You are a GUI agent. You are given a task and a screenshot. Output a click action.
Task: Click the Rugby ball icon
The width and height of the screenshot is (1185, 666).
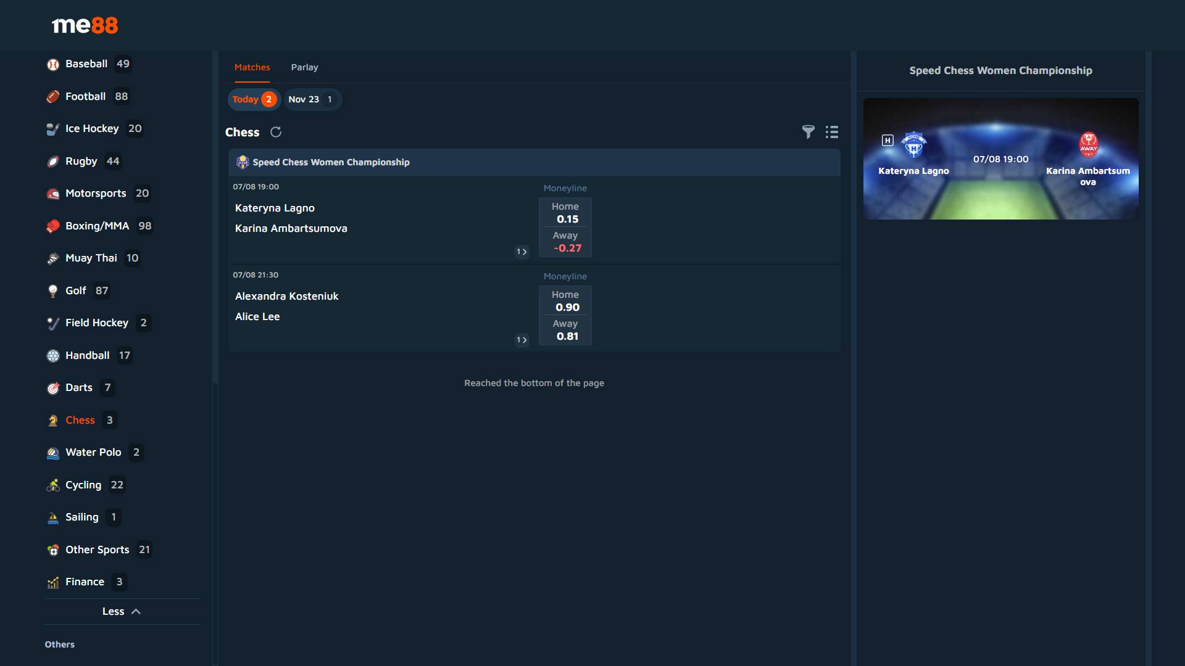coord(53,162)
